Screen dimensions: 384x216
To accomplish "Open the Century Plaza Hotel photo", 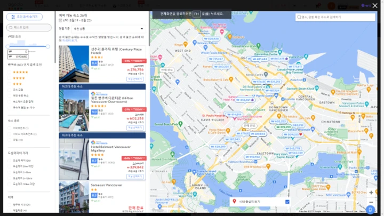I will click(x=74, y=64).
